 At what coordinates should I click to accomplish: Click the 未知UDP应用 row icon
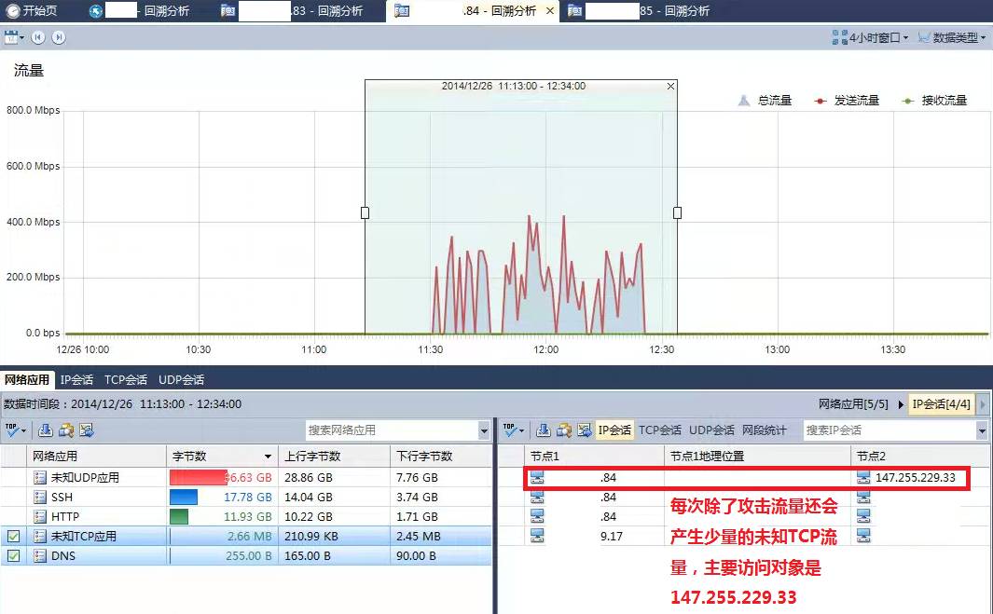tap(40, 477)
